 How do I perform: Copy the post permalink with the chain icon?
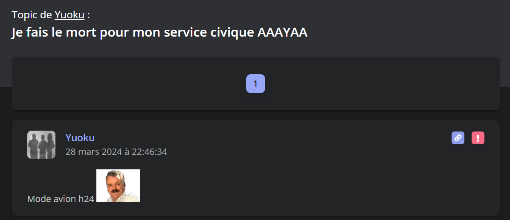tap(458, 138)
